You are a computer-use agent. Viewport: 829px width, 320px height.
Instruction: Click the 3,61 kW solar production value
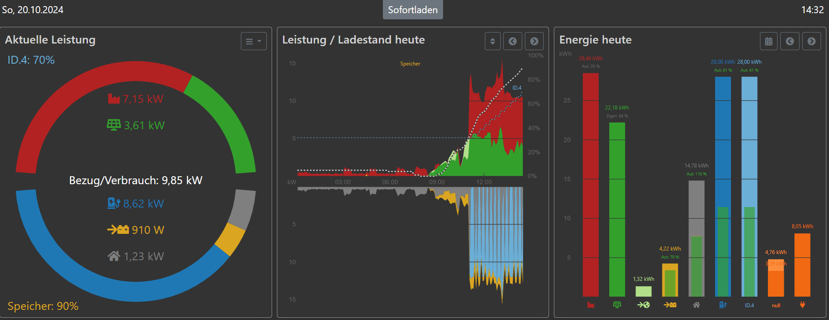pyautogui.click(x=144, y=125)
